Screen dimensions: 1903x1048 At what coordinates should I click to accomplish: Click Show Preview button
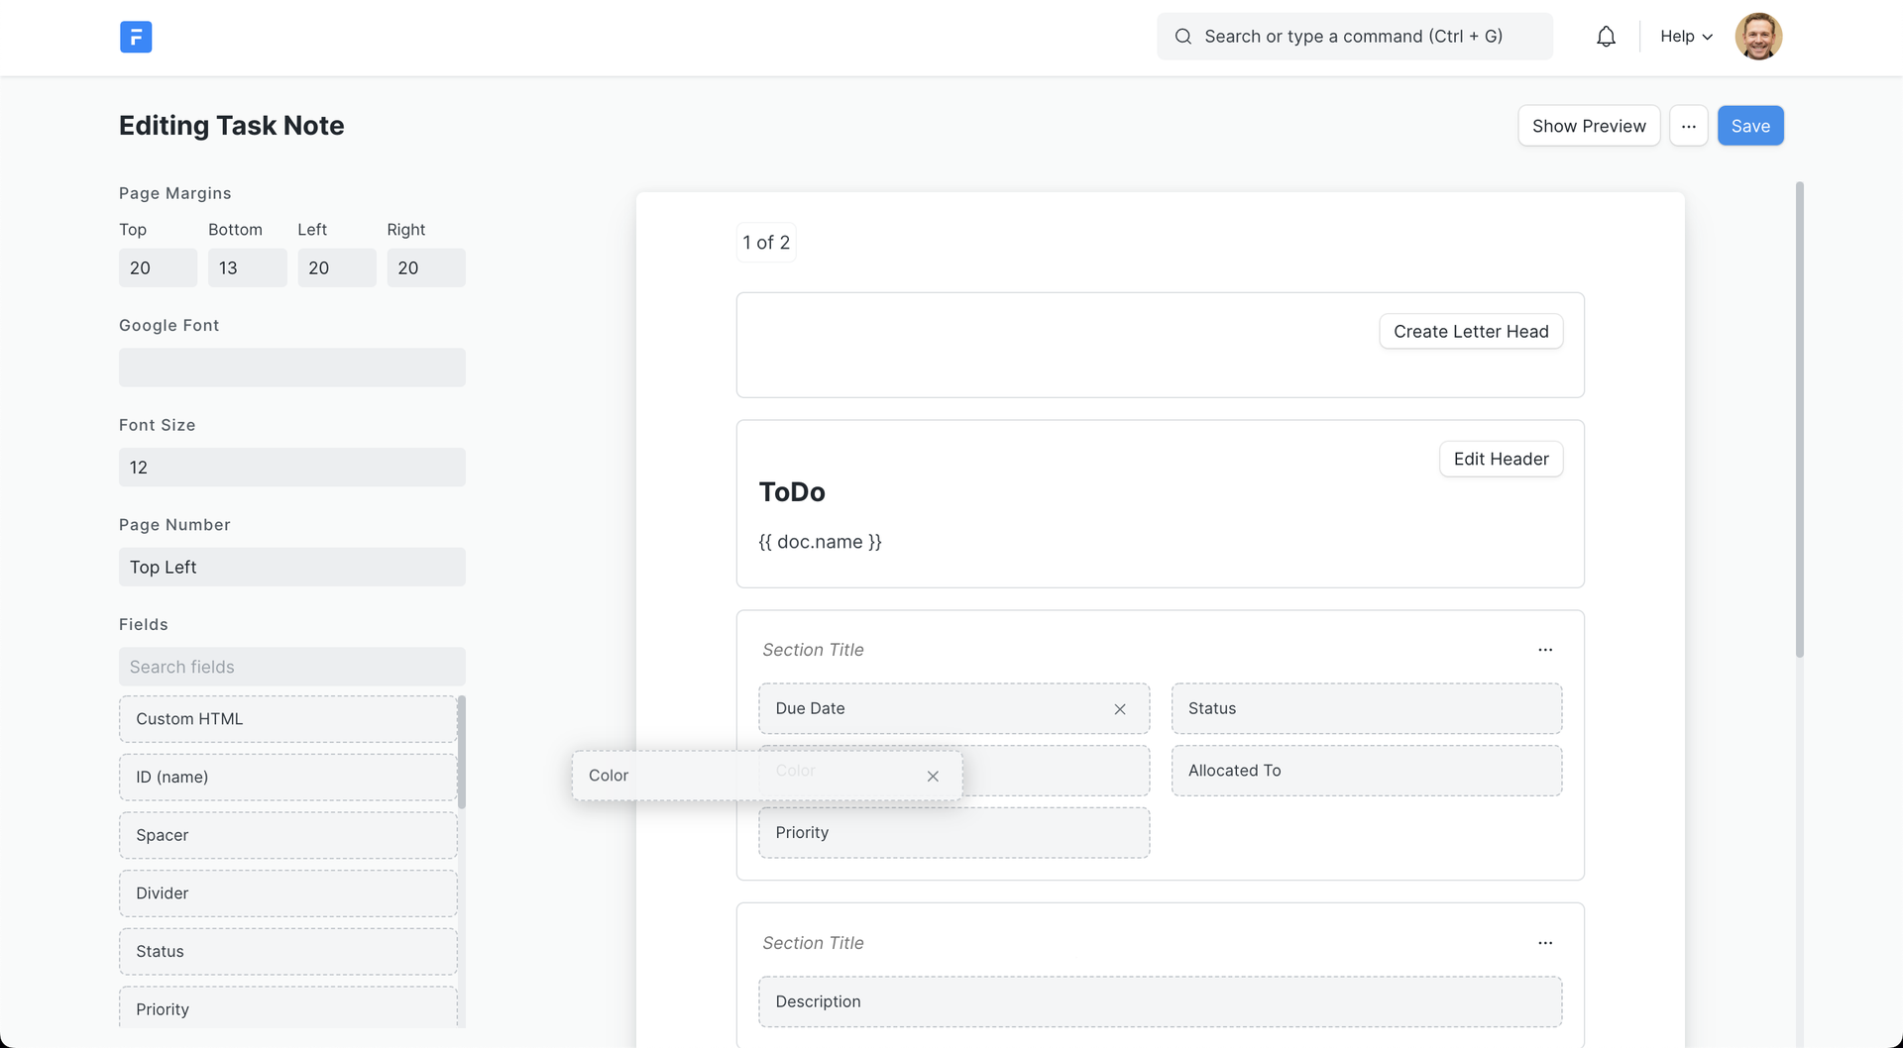click(x=1588, y=126)
